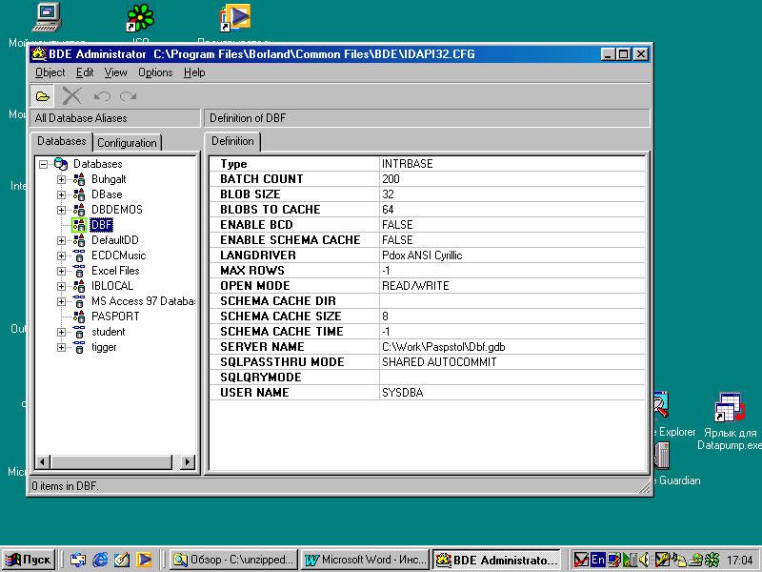Click the Excel Files ODBC alias icon
Viewport: 762px width, 572px height.
(79, 271)
